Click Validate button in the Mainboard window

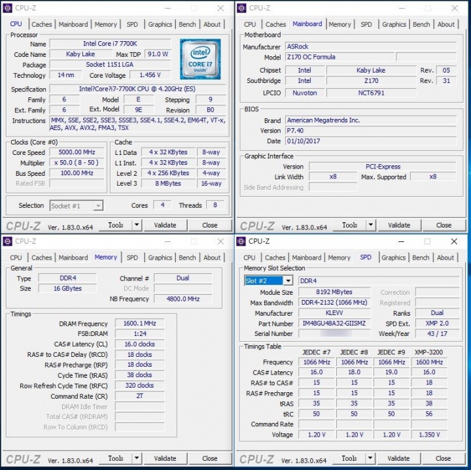tap(399, 225)
